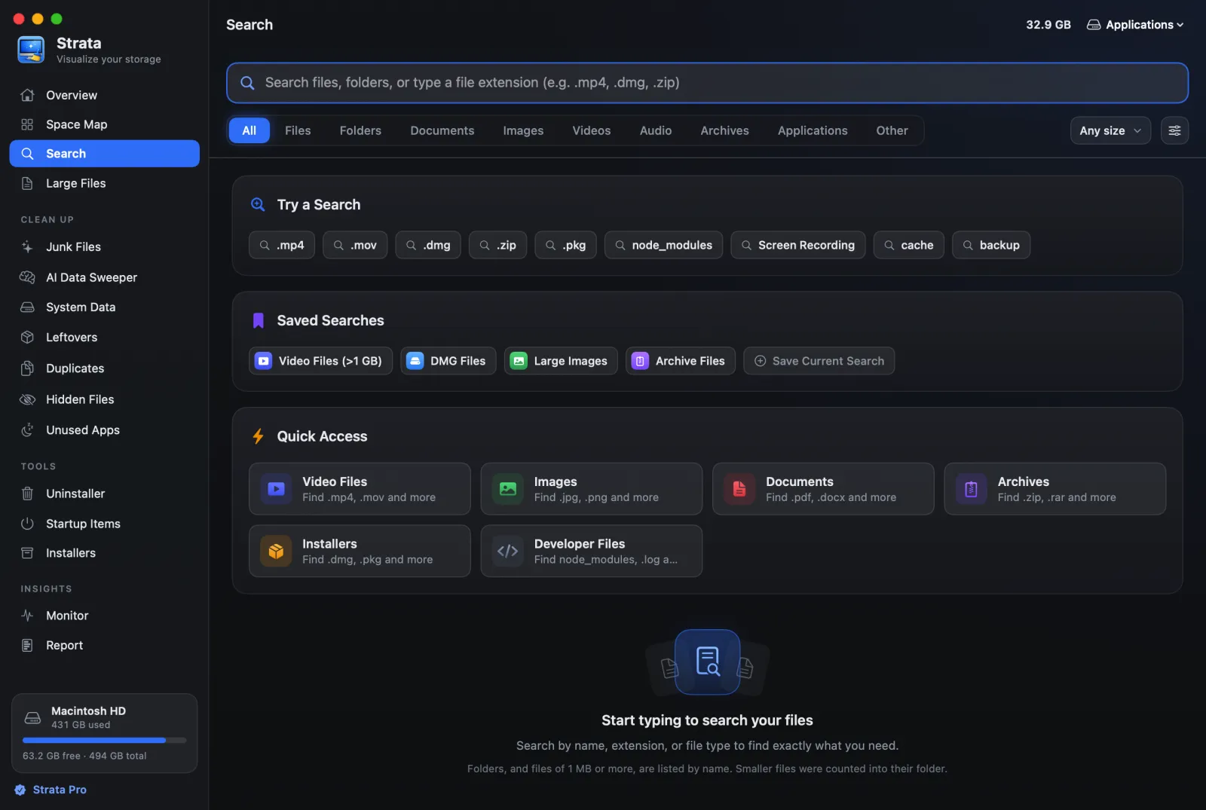The height and width of the screenshot is (810, 1206).
Task: Search for node_modules suggestion chip
Action: [663, 245]
